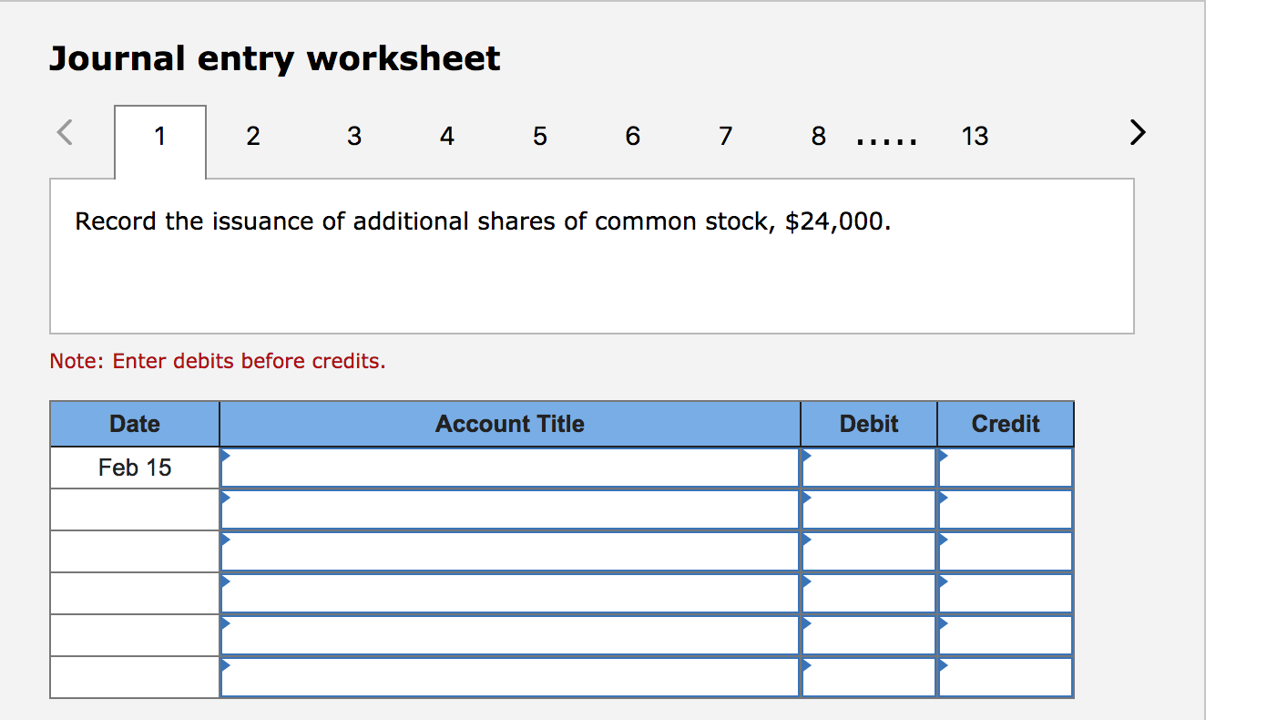The width and height of the screenshot is (1277, 720).
Task: Click the Feb 15 date cell
Action: point(135,468)
